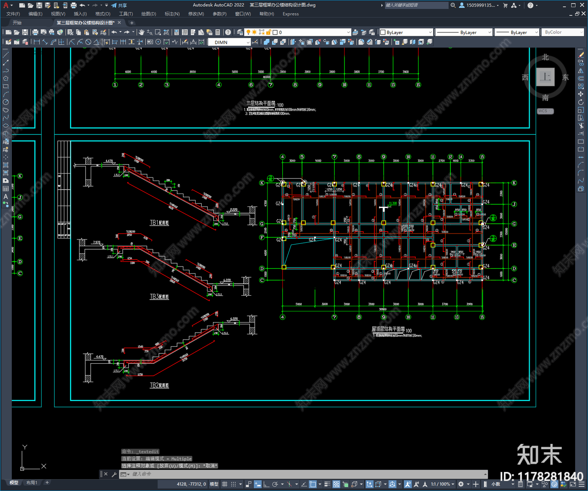Image resolution: width=588 pixels, height=491 pixels.
Task: Click the Zoom realtime tool
Action: 150,32
